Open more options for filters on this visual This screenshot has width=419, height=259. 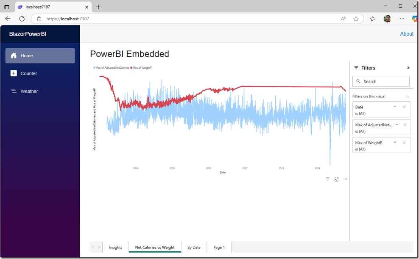point(408,97)
